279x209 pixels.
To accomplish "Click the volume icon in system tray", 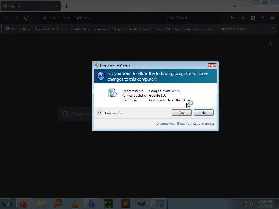I will point(251,204).
